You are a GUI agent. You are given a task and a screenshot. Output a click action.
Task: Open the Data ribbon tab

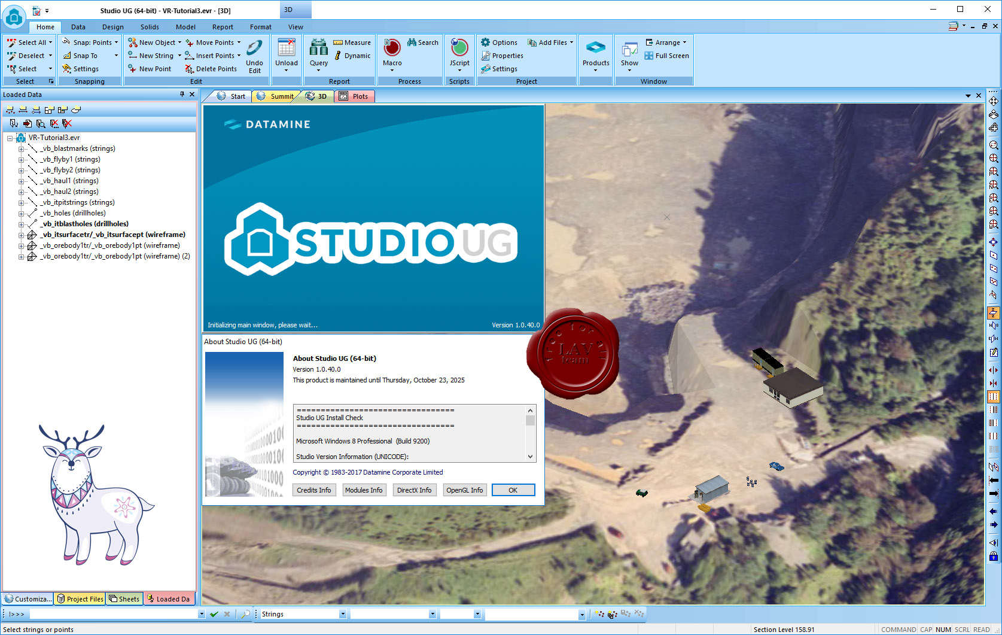[x=78, y=27]
